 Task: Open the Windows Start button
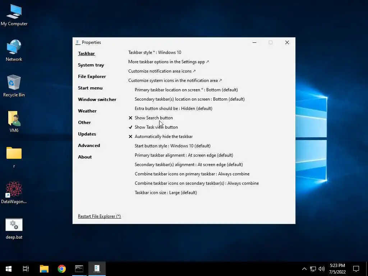pyautogui.click(x=9, y=268)
